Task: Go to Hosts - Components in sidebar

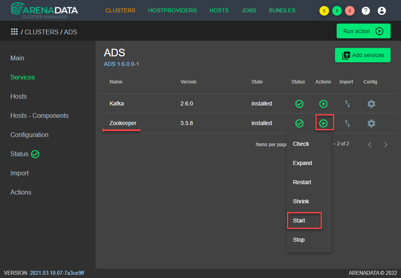Action: tap(40, 115)
